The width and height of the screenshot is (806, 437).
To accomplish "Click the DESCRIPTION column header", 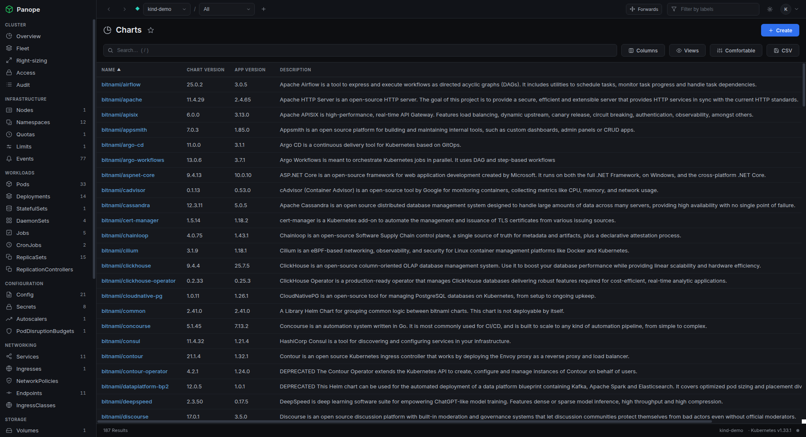I will (x=295, y=70).
